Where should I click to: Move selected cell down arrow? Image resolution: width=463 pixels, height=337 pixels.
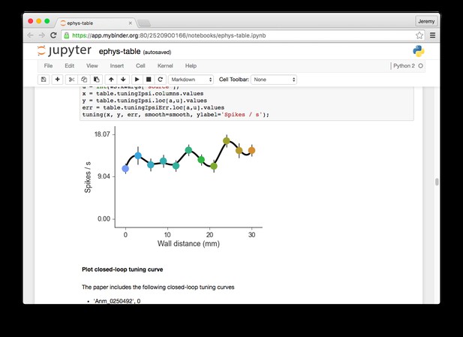(123, 80)
